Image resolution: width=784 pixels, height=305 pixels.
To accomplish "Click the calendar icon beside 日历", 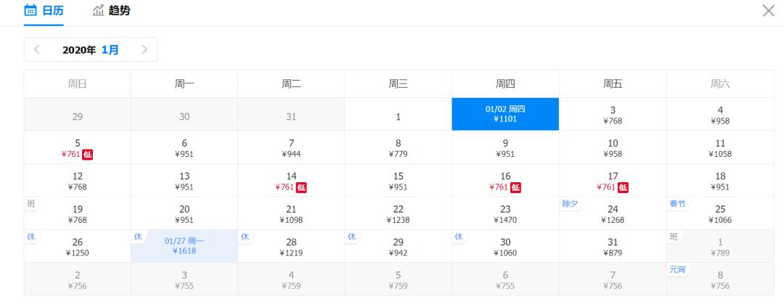I will tap(30, 11).
